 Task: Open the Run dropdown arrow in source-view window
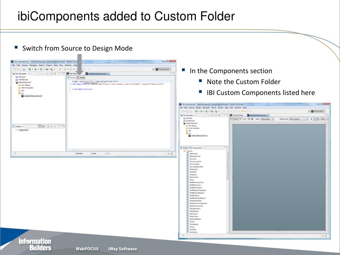[x=33, y=69]
